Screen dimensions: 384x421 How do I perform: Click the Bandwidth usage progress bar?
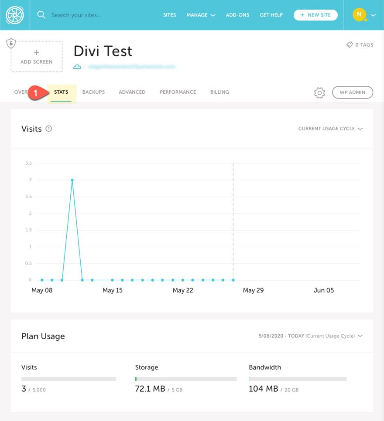[298, 379]
